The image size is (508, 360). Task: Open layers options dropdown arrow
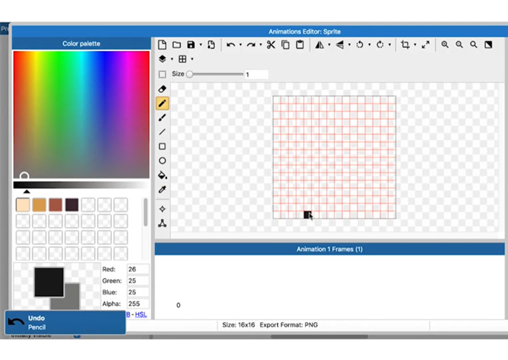[172, 59]
